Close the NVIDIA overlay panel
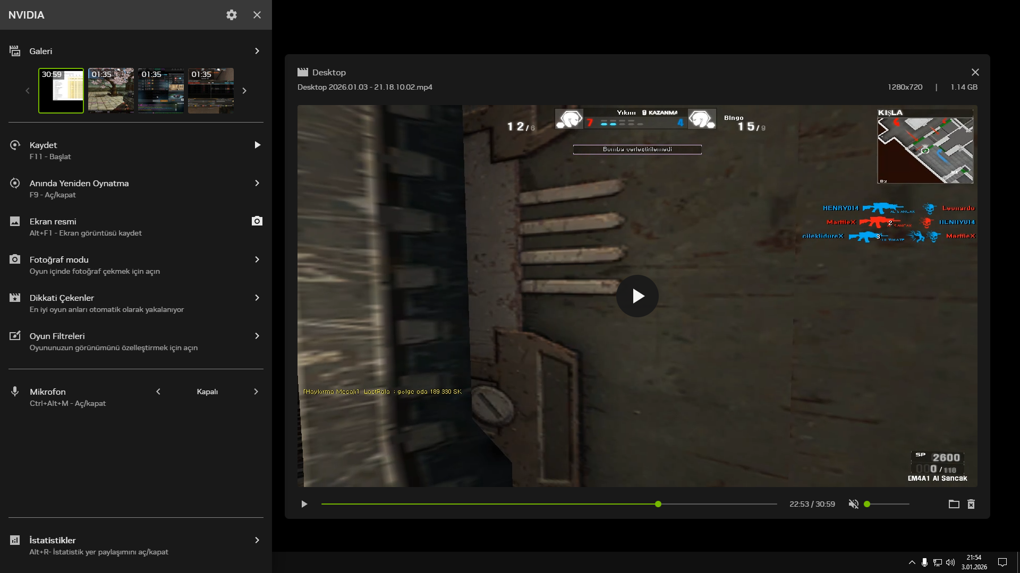The height and width of the screenshot is (573, 1020). pyautogui.click(x=257, y=15)
